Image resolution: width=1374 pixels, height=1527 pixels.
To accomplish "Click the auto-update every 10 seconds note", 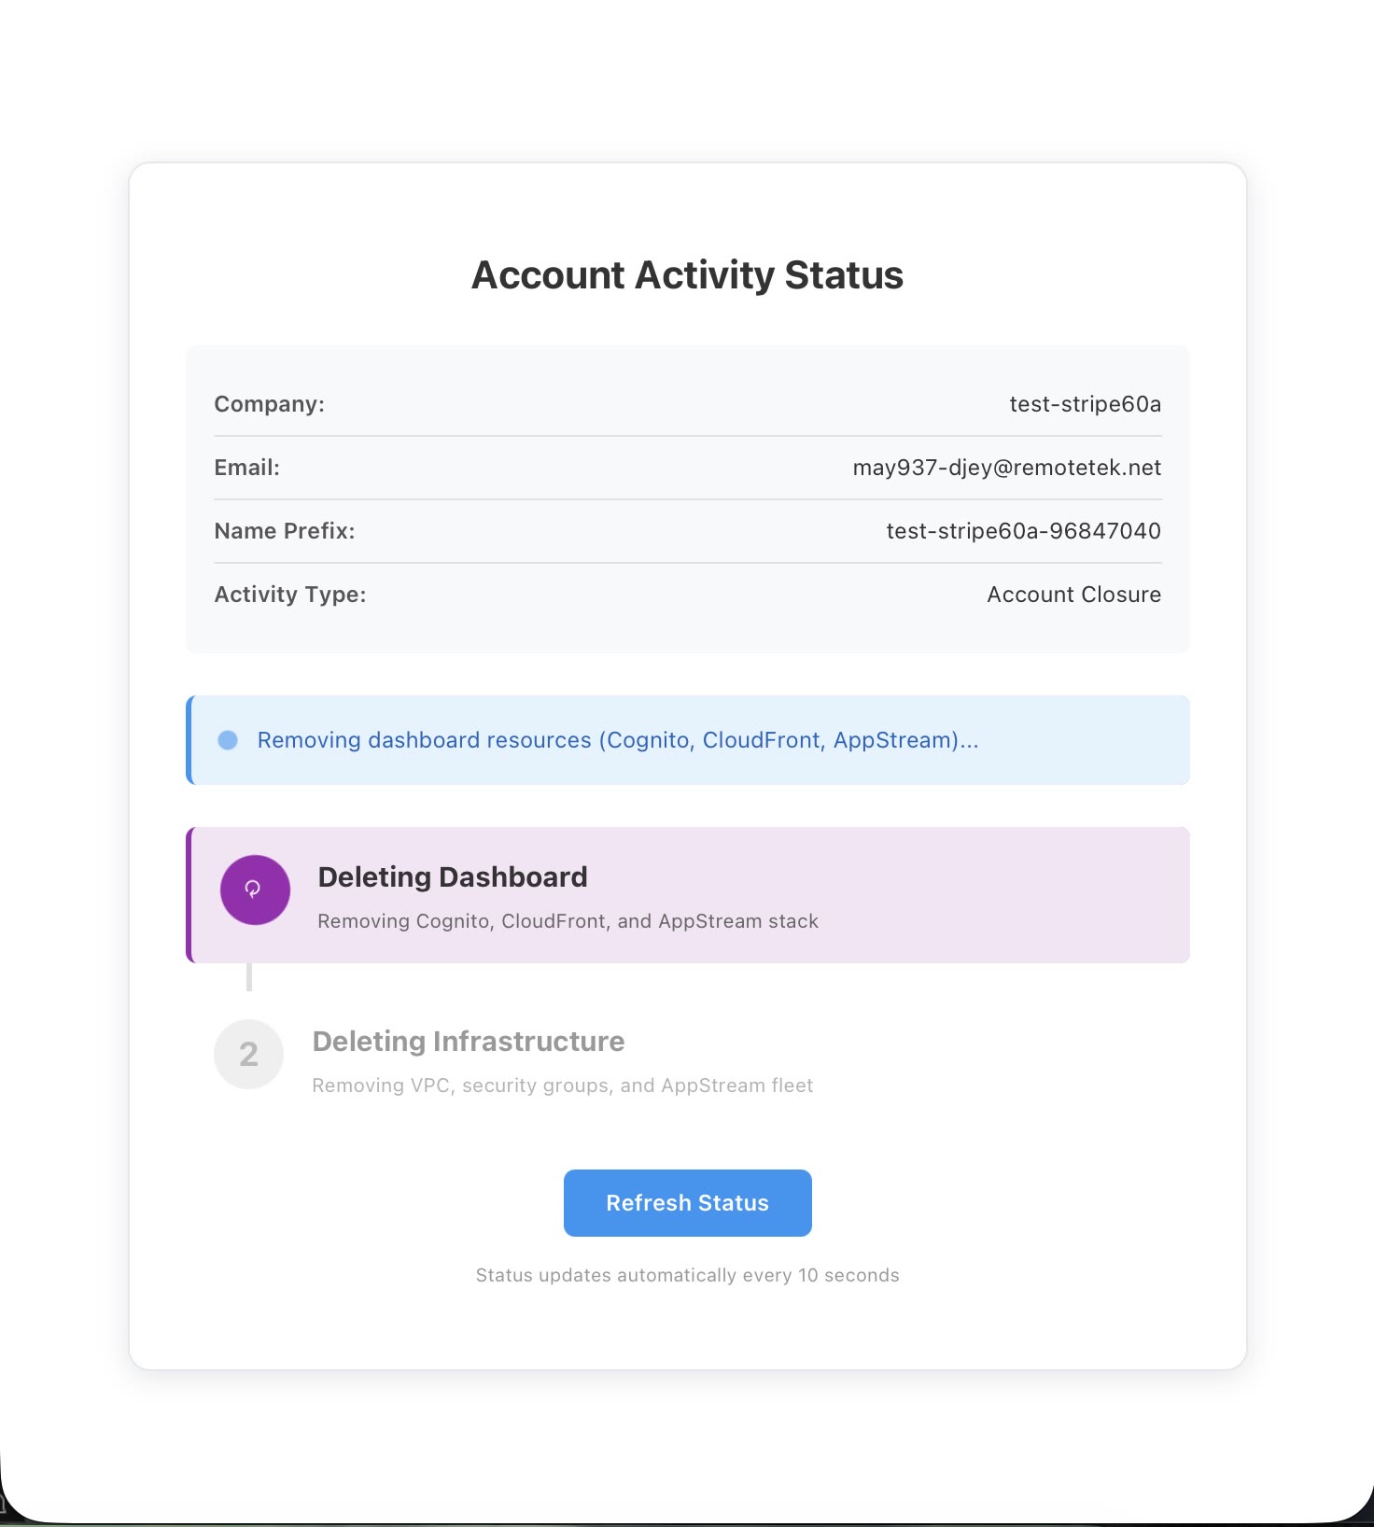I will 687,1275.
